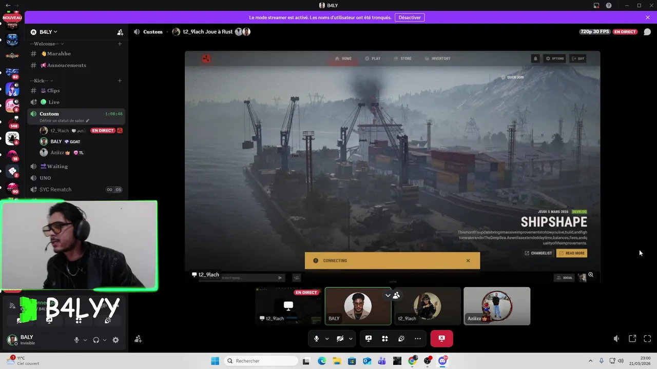This screenshot has width=657, height=369.
Task: Toggle member visibility people icon above tiles
Action: (x=396, y=295)
